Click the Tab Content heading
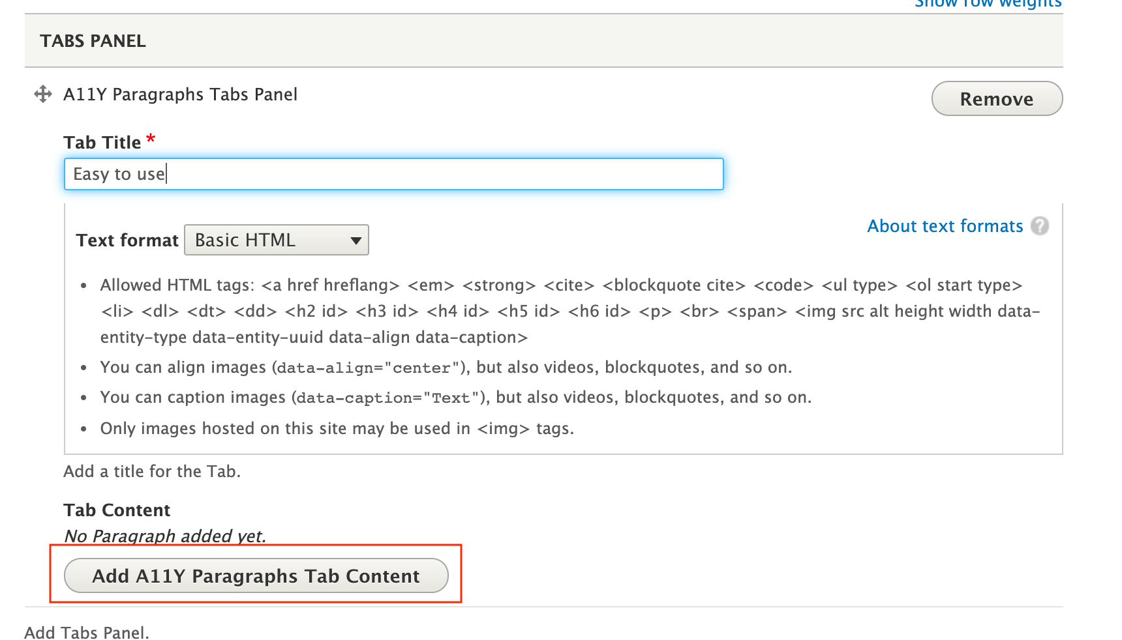Screen dimensions: 1122x640 pyautogui.click(x=117, y=510)
